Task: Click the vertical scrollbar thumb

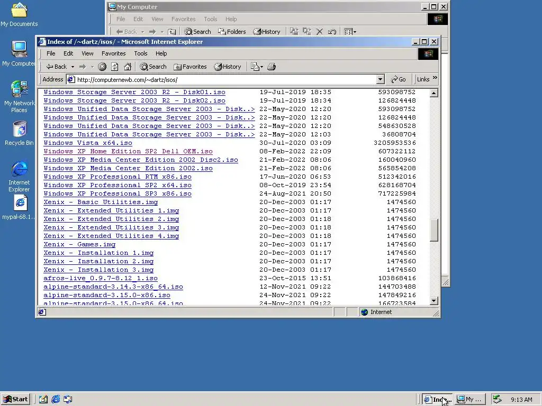Action: (434, 229)
